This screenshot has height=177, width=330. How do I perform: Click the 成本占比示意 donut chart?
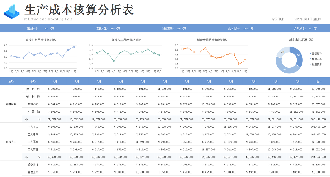(289, 59)
